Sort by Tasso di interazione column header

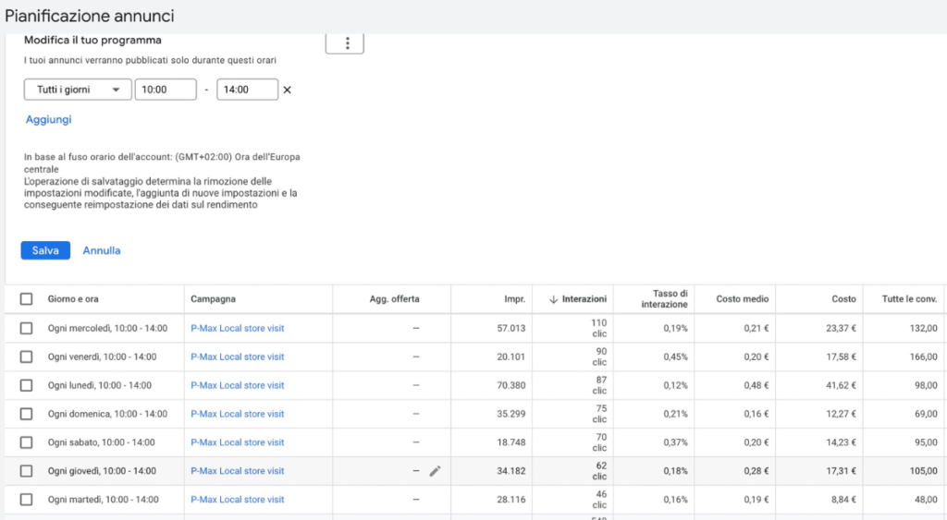pyautogui.click(x=664, y=299)
